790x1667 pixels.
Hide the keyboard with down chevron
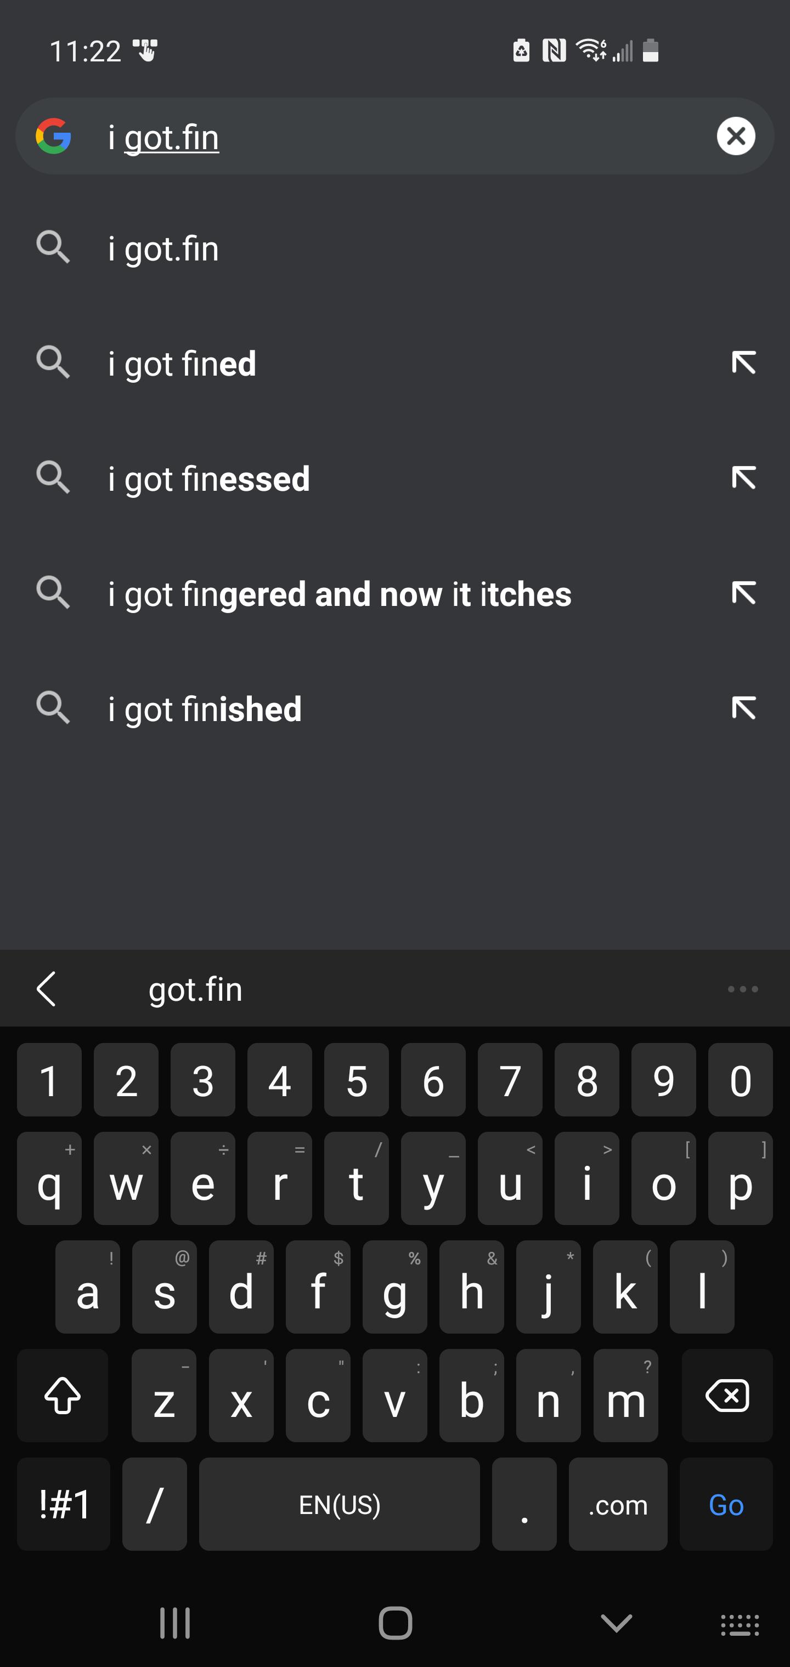[x=616, y=1623]
